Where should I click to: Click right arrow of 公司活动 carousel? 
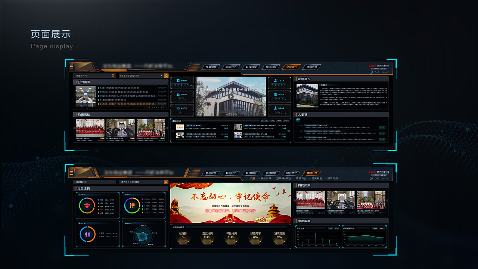click(167, 128)
